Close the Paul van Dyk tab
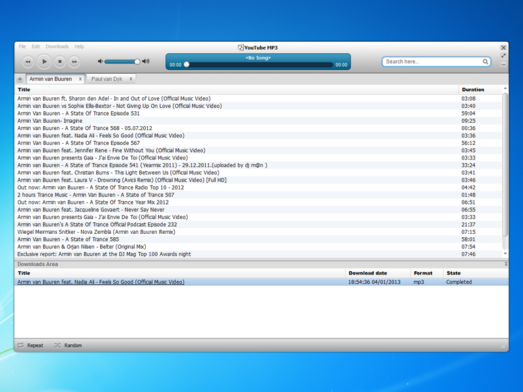 [x=131, y=79]
